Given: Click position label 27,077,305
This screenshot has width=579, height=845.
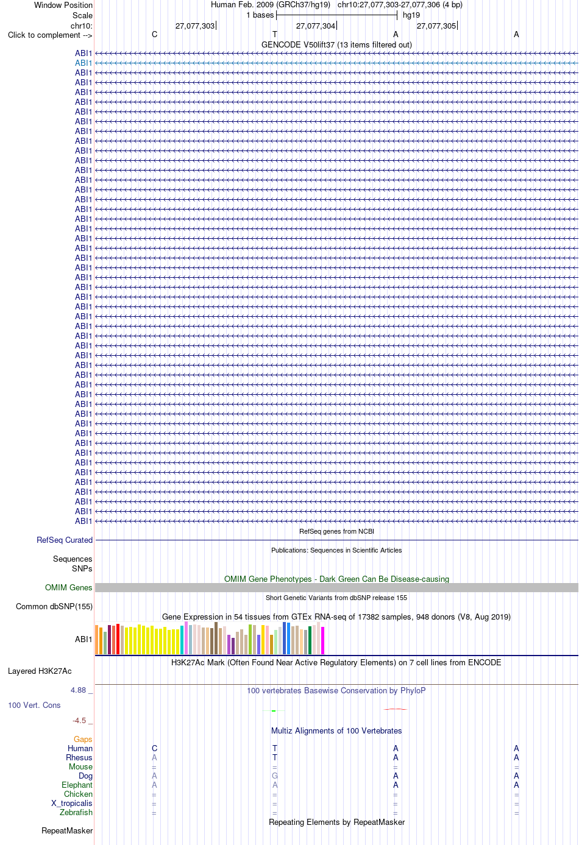Looking at the screenshot, I should [436, 26].
